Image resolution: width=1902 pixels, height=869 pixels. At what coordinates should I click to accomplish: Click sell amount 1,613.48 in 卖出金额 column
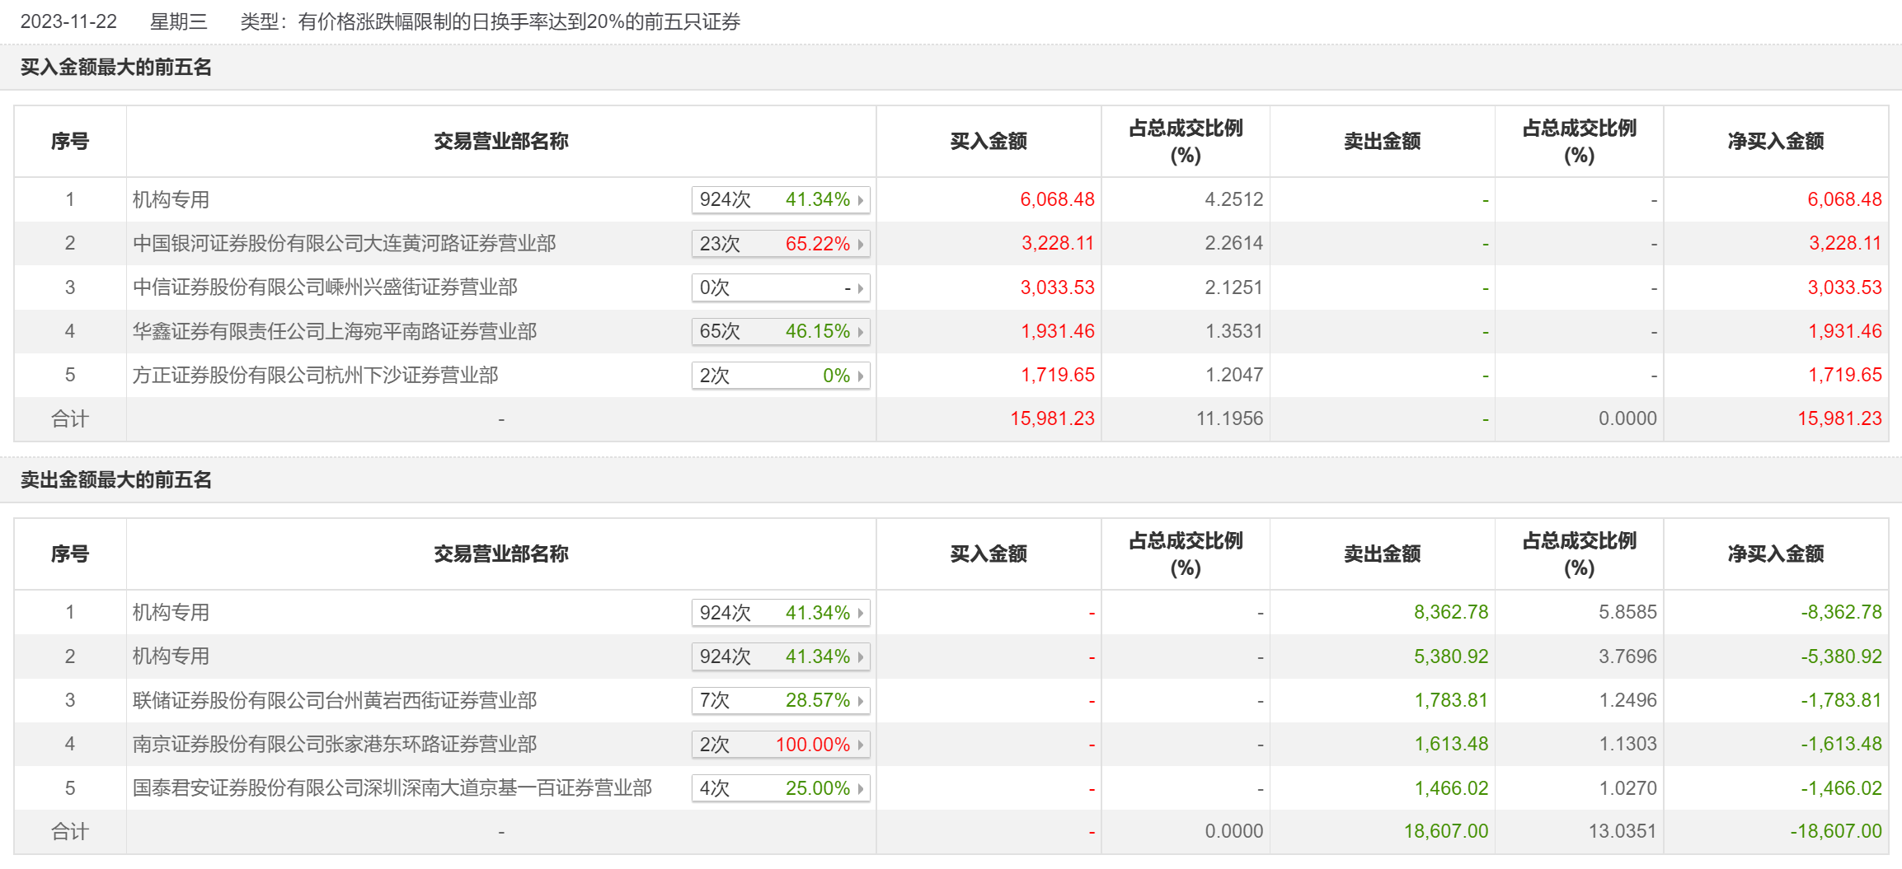[1452, 744]
